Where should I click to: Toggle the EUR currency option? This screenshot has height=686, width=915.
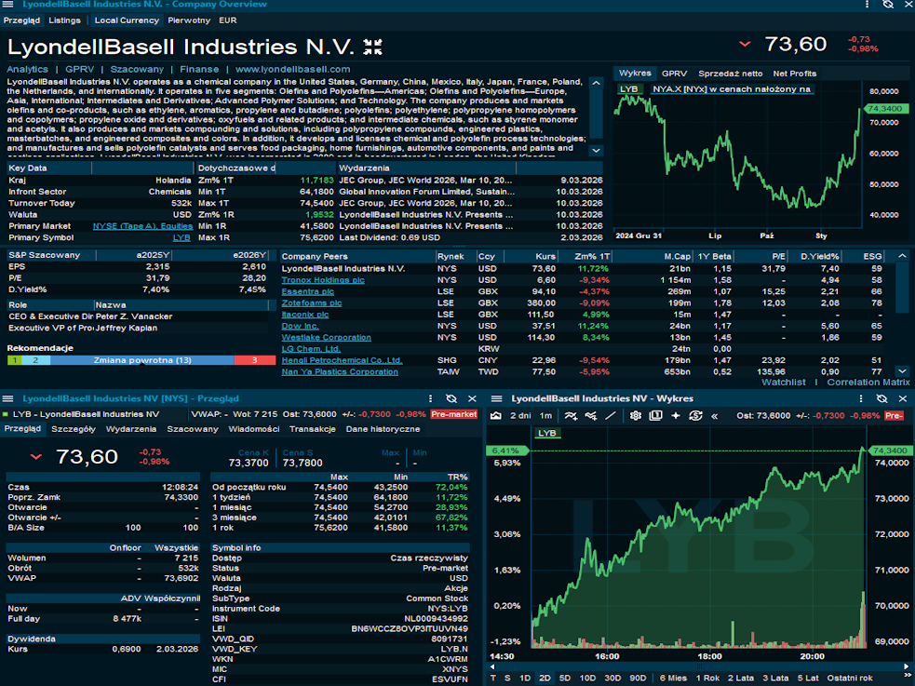[x=227, y=20]
